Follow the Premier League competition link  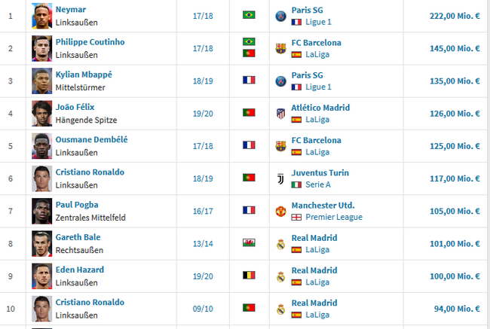(334, 217)
